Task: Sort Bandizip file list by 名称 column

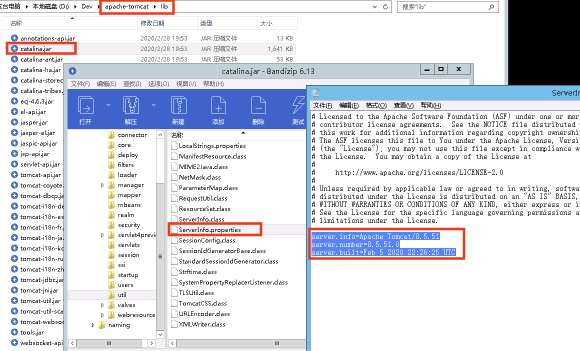Action: point(237,135)
